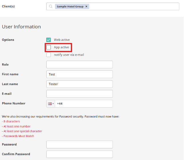Click the "Web active" label text
The width and height of the screenshot is (184, 160).
pos(62,40)
